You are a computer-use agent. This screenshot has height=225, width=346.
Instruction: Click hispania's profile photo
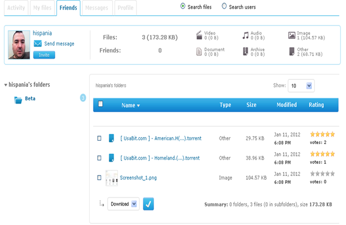tap(19, 45)
